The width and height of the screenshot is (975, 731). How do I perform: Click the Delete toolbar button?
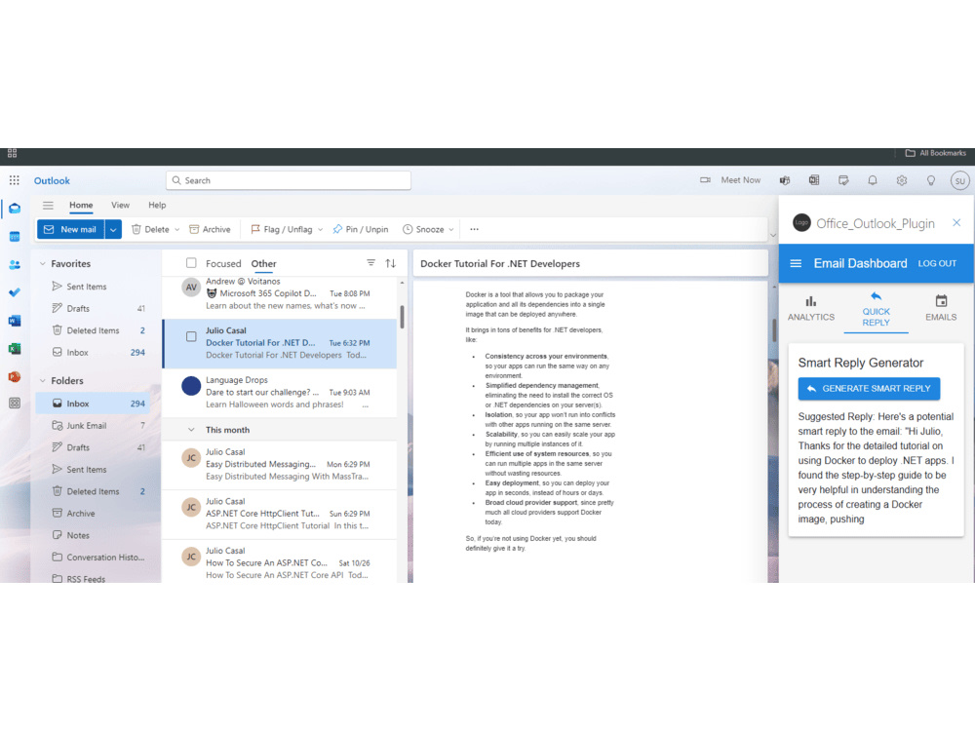click(x=150, y=229)
